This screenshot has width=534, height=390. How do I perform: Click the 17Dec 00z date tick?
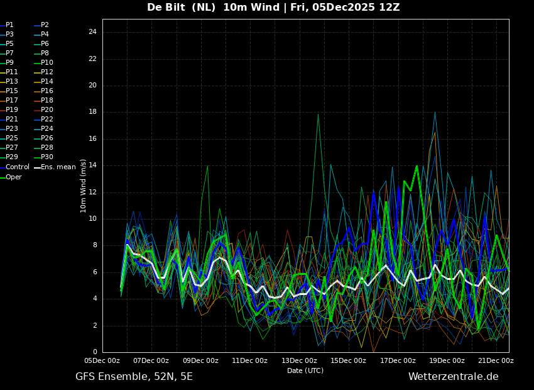[x=397, y=360]
